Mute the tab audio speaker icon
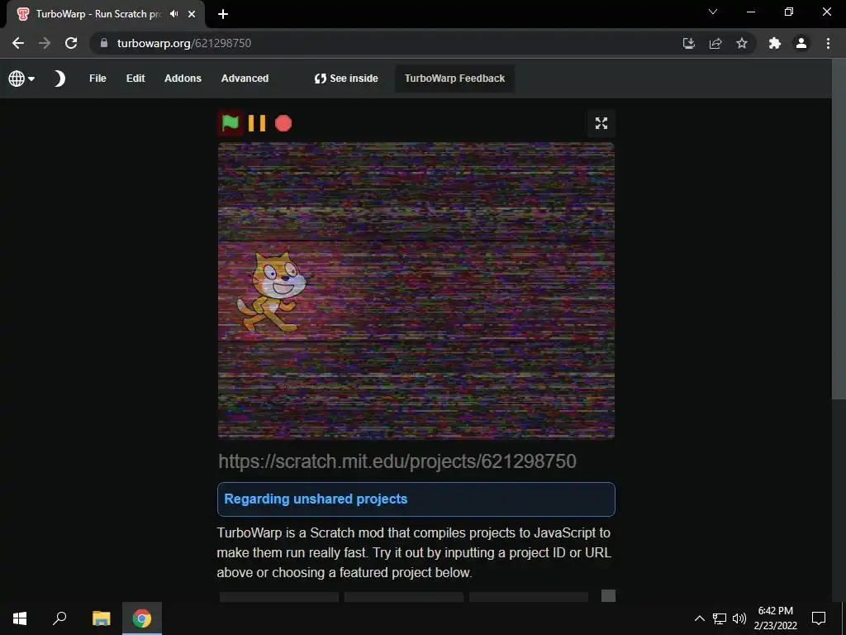 173,14
